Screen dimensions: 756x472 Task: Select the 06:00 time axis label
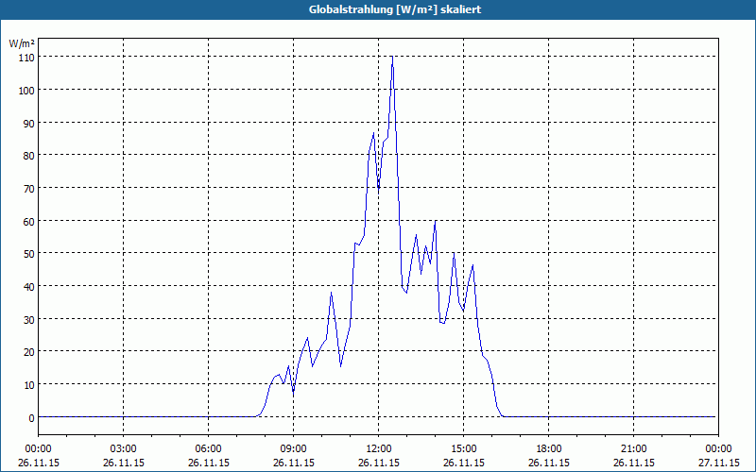[208, 449]
